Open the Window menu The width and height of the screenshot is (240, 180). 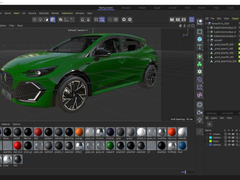coord(79,13)
